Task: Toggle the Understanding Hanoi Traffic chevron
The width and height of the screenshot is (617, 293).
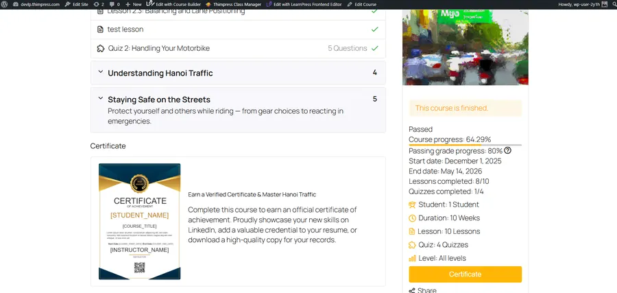Action: [x=100, y=72]
